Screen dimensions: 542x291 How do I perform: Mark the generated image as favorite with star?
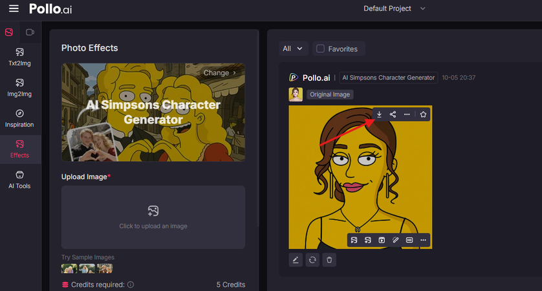click(423, 114)
